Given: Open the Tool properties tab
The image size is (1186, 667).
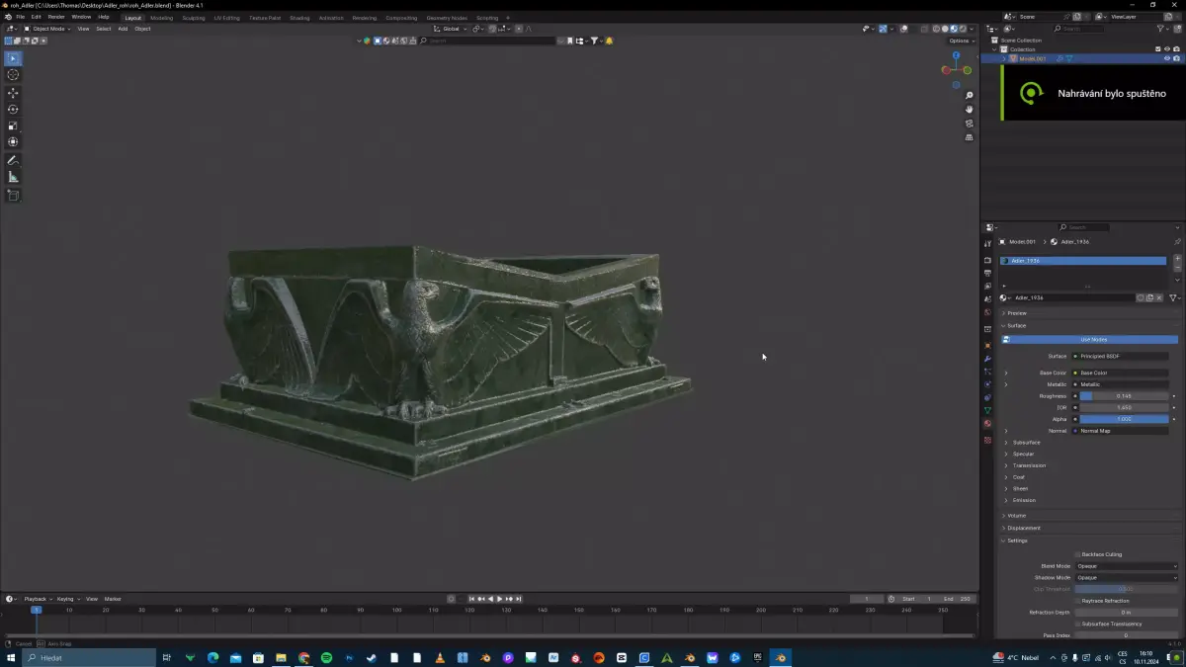Looking at the screenshot, I should point(987,244).
